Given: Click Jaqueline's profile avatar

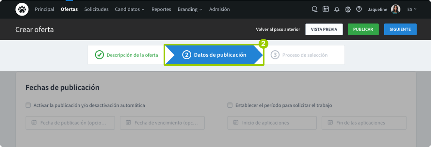Looking at the screenshot, I should 395,9.
